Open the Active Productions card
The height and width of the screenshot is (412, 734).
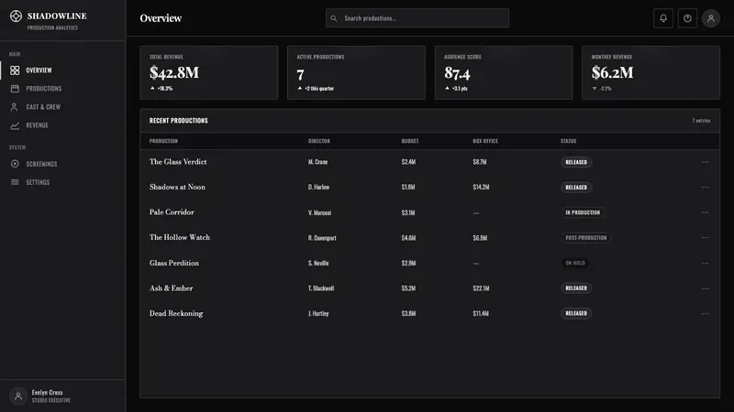point(356,72)
